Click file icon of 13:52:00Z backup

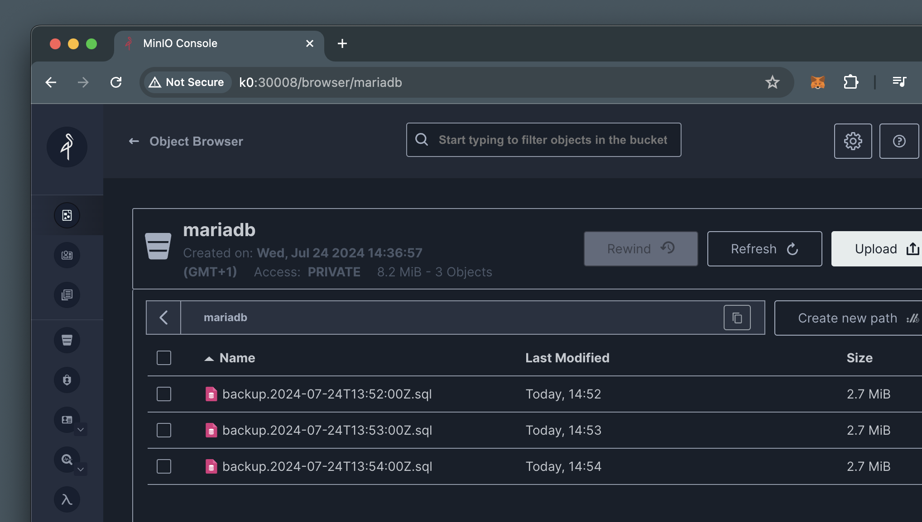click(211, 394)
